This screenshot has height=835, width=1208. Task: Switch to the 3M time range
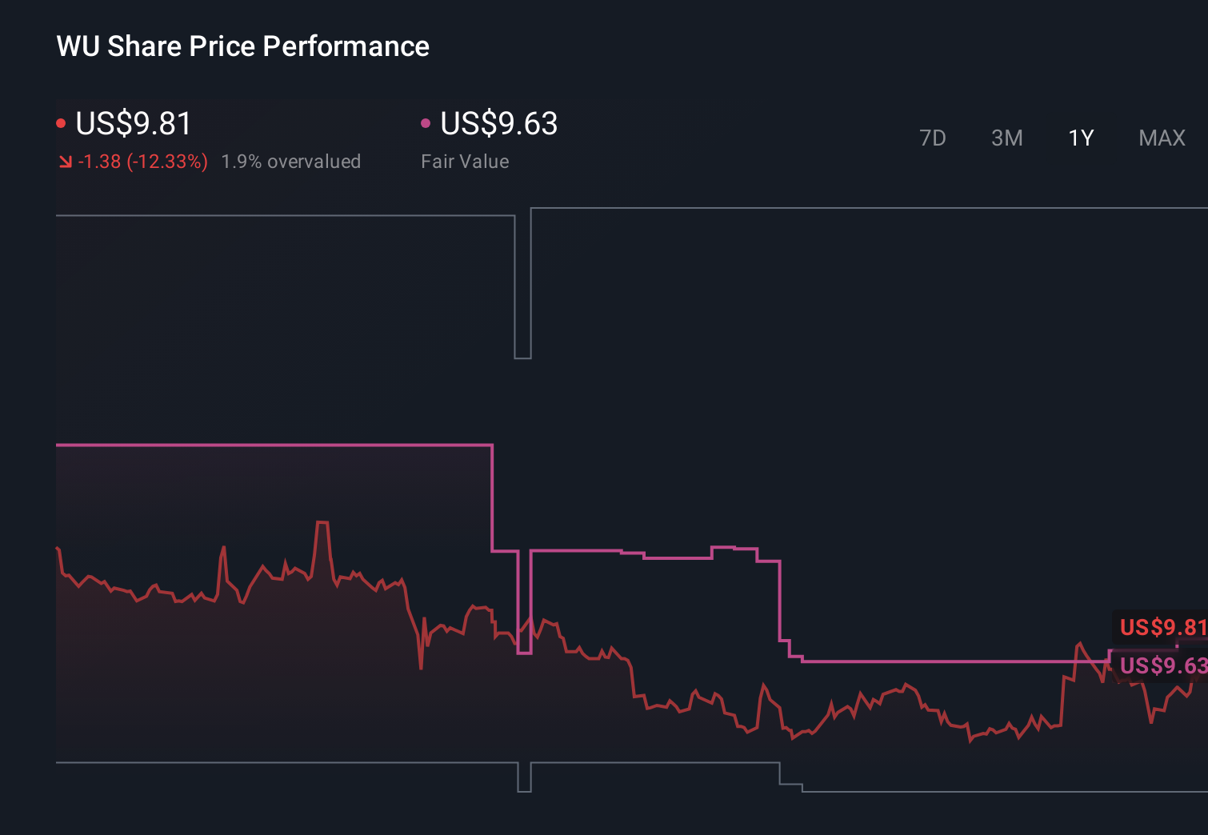tap(1006, 138)
